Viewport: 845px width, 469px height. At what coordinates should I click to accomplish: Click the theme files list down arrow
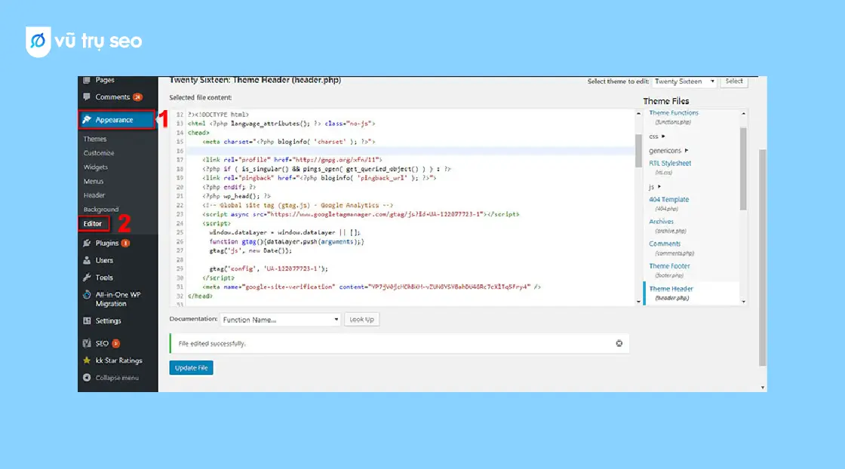pos(744,302)
